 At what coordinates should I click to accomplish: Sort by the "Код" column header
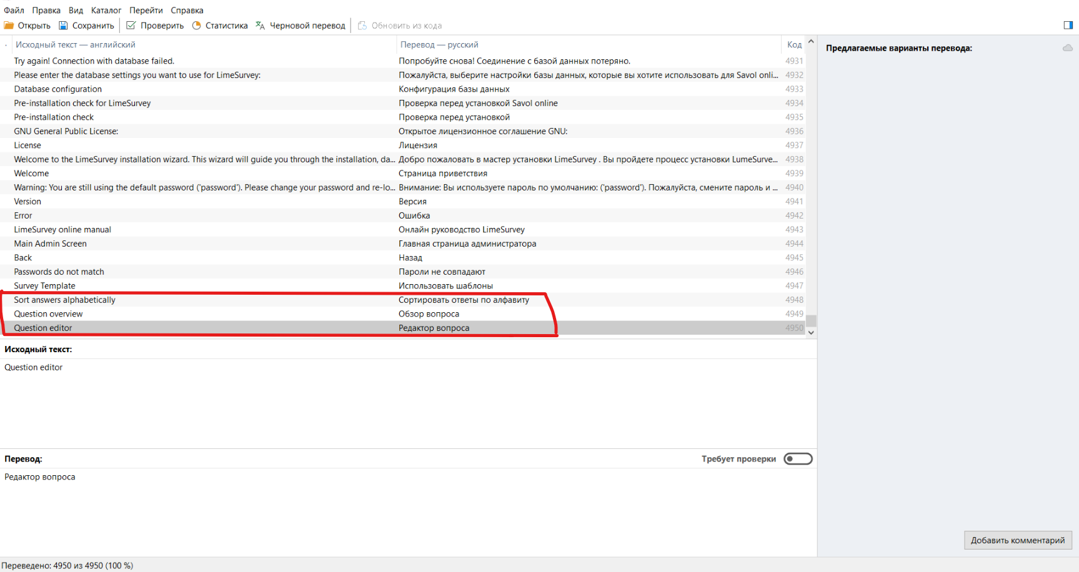793,45
